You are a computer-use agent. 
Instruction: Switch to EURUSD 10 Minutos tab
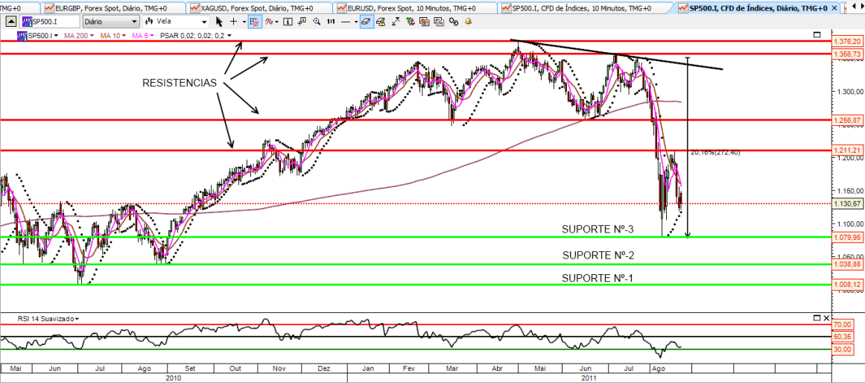coord(416,7)
